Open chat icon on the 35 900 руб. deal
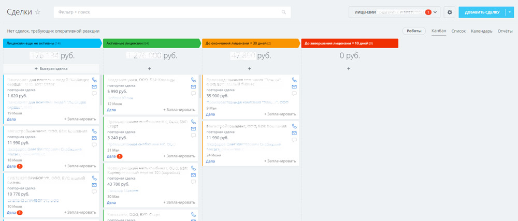This screenshot has height=221, width=518. point(294,94)
